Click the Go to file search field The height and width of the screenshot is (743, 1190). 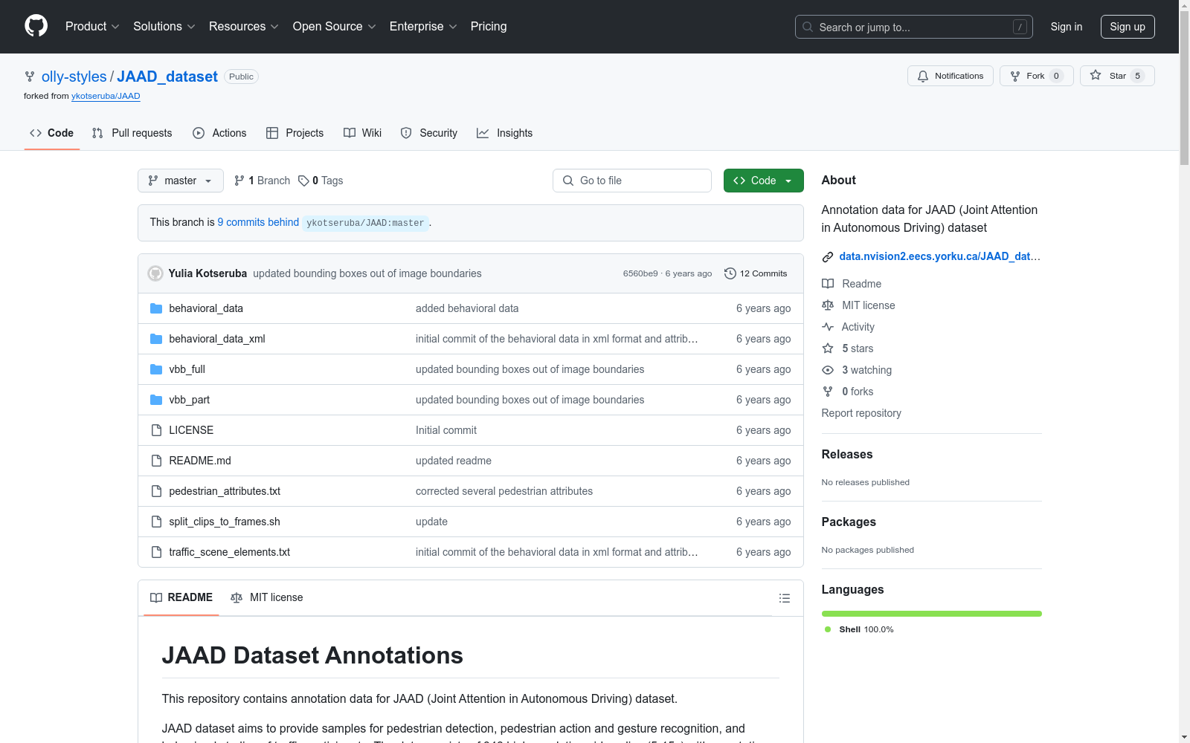(632, 181)
